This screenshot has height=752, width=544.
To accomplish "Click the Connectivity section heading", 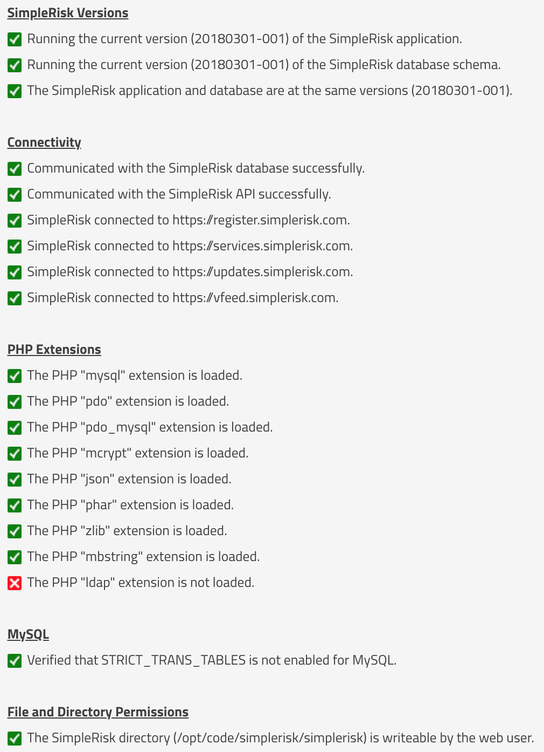I will point(44,142).
